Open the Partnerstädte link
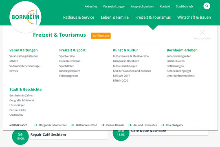The image size is (220, 147). click(18, 110)
